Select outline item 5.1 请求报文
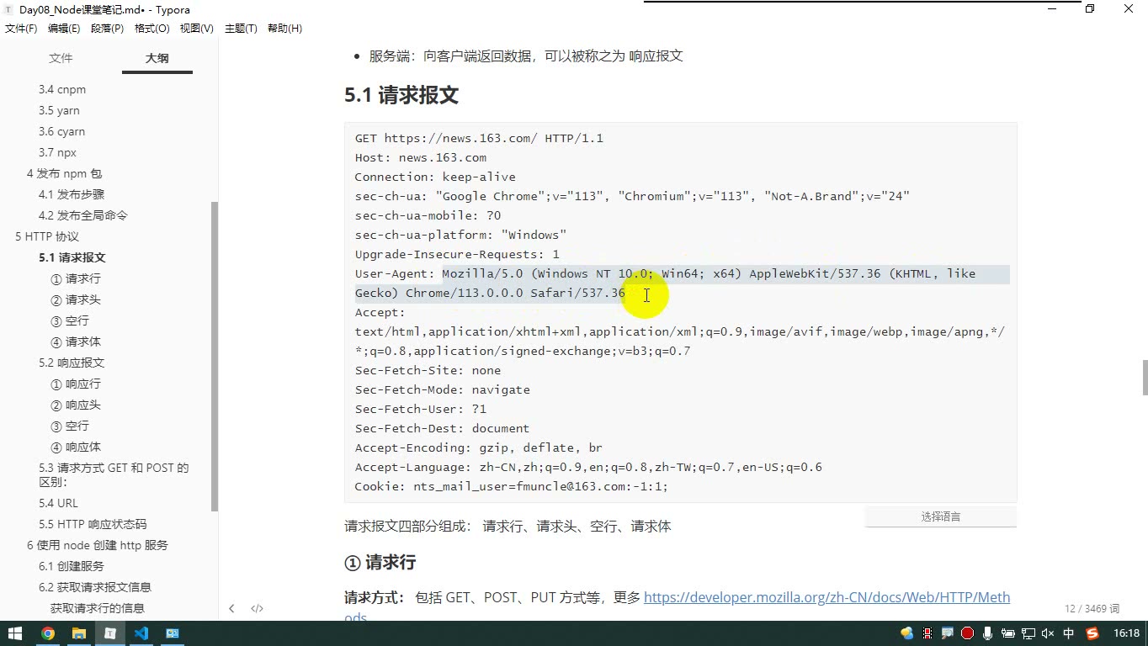 [x=72, y=257]
